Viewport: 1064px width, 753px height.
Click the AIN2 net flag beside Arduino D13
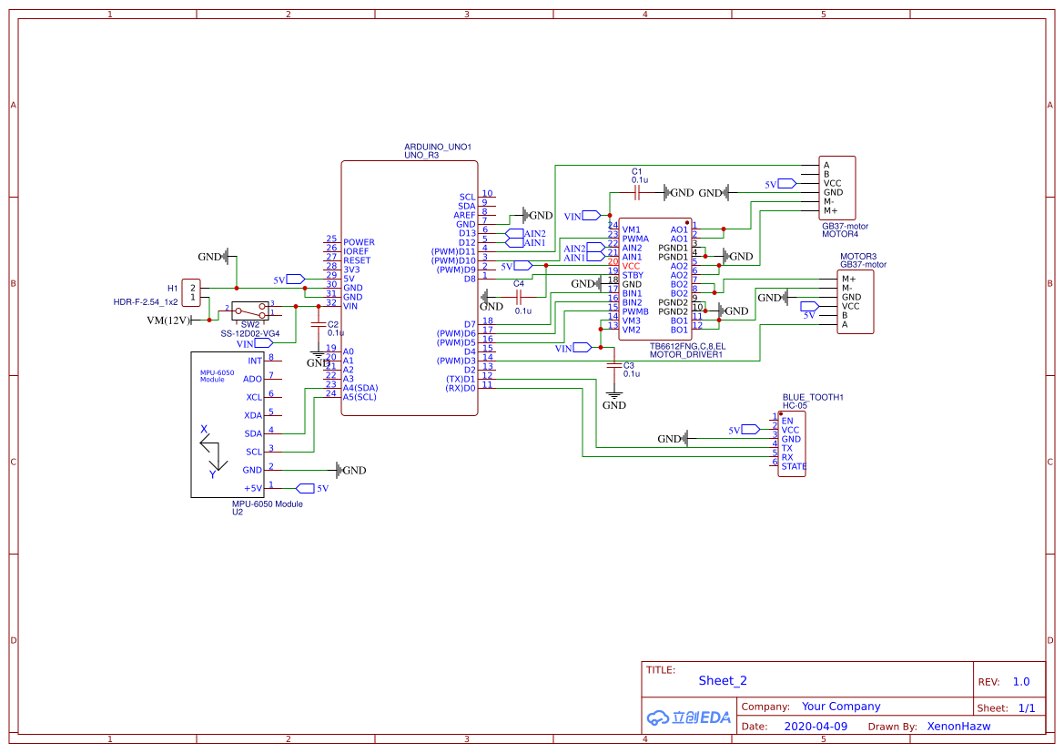click(515, 234)
